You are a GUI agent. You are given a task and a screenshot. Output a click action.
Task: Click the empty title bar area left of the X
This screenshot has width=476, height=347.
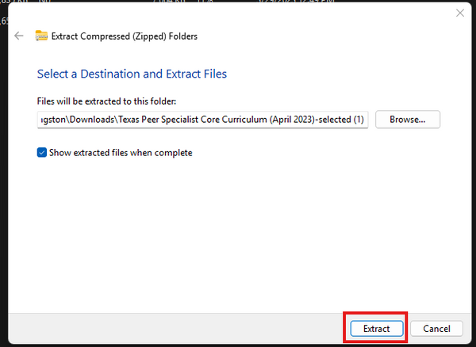(238, 13)
